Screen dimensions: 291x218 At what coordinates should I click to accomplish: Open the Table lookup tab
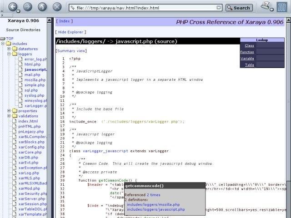(x=250, y=65)
